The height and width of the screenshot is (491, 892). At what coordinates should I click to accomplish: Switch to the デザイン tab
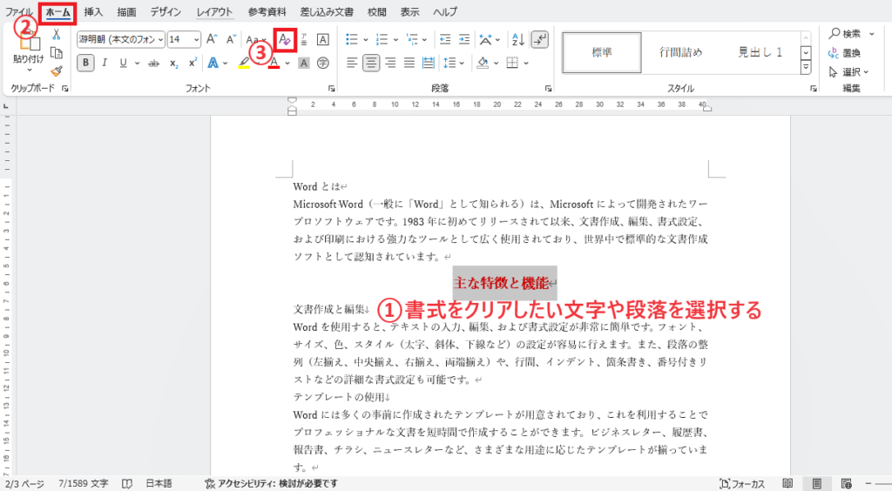[166, 12]
